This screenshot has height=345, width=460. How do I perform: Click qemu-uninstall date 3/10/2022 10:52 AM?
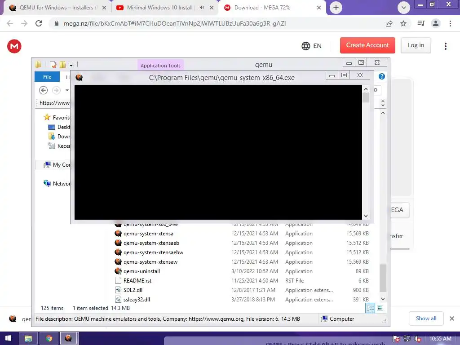(254, 271)
